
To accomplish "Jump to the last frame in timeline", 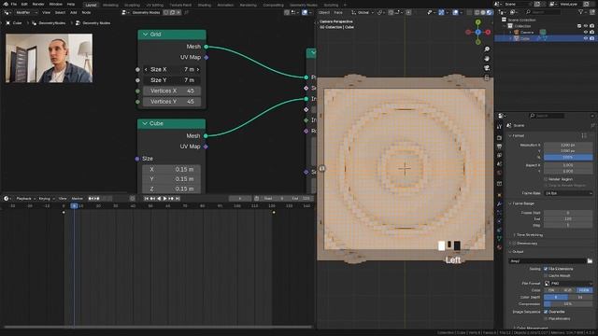I will [178, 199].
